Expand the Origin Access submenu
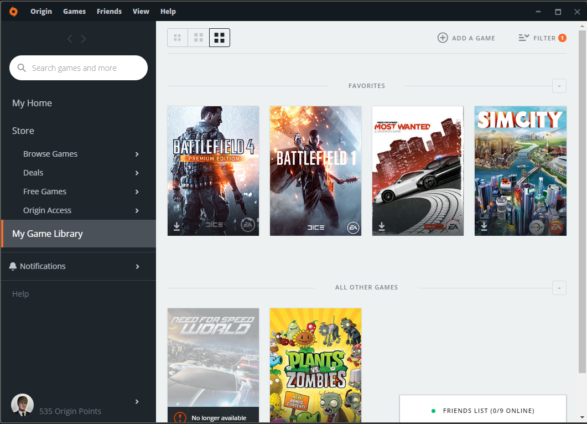Viewport: 587px width, 424px height. tap(137, 210)
